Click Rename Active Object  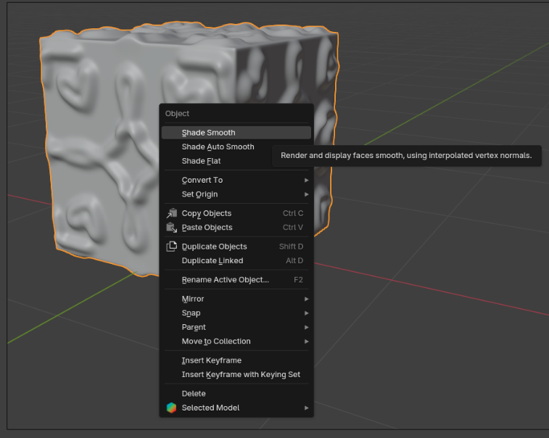(x=225, y=280)
